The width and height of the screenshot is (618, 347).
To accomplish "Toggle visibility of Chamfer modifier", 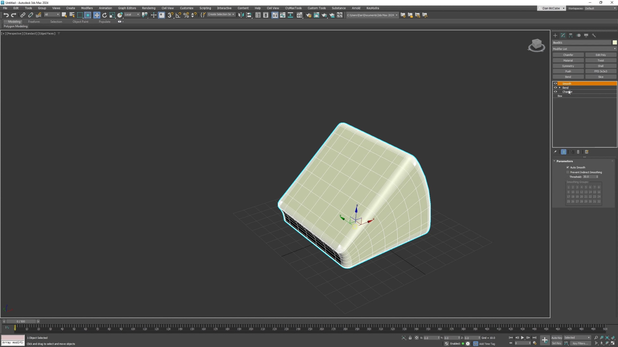I will coord(555,92).
